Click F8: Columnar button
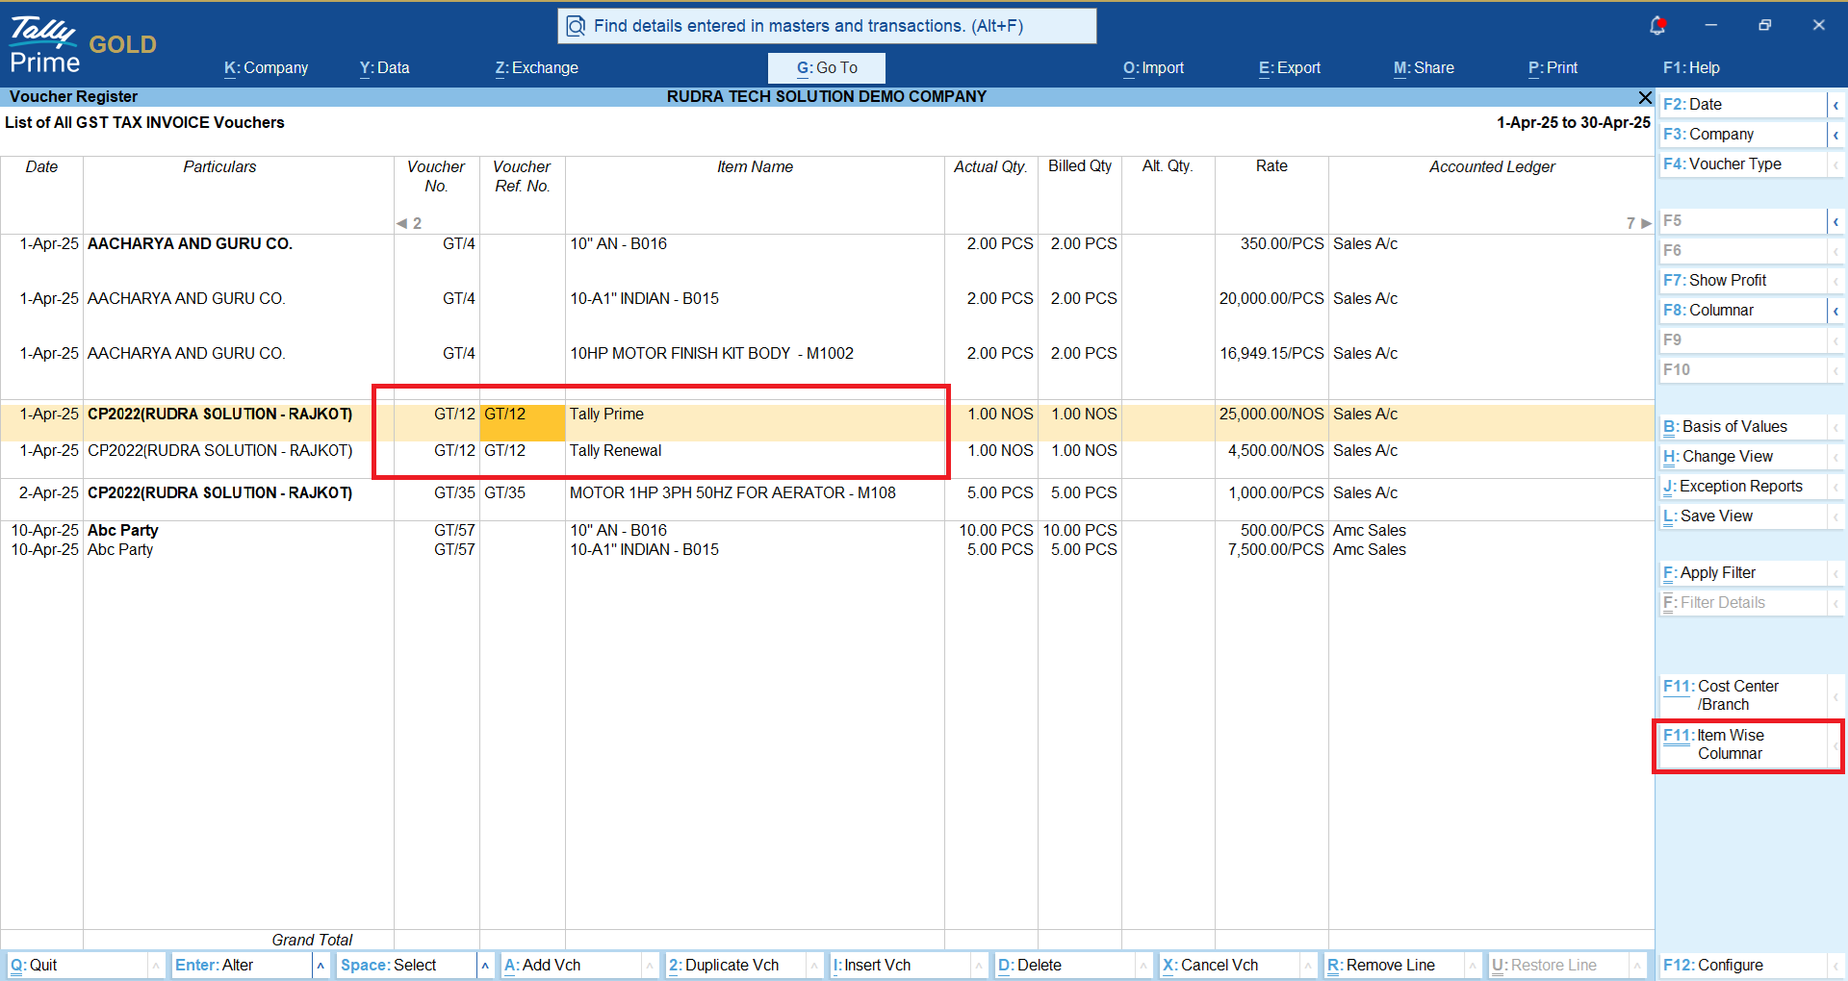 click(1743, 311)
